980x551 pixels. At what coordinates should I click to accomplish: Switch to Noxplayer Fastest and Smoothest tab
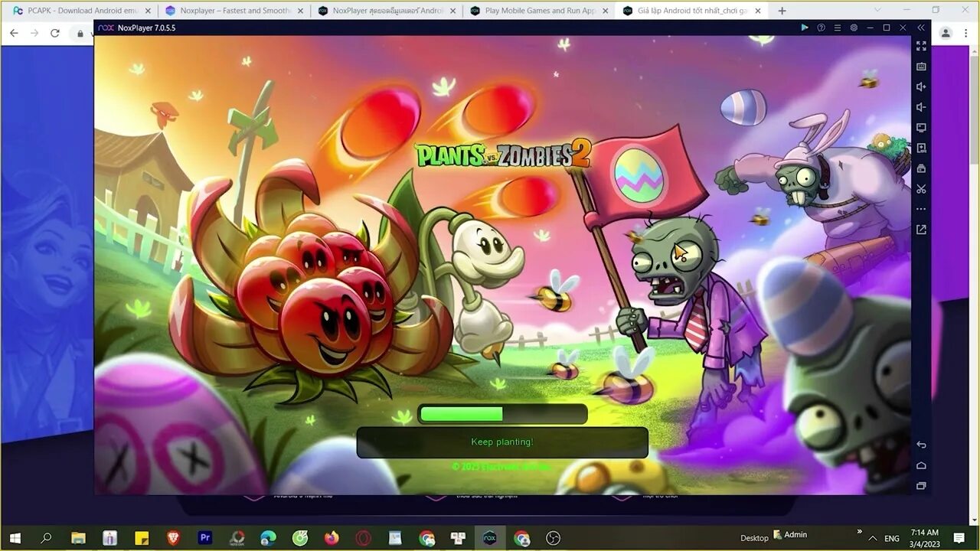(x=234, y=11)
